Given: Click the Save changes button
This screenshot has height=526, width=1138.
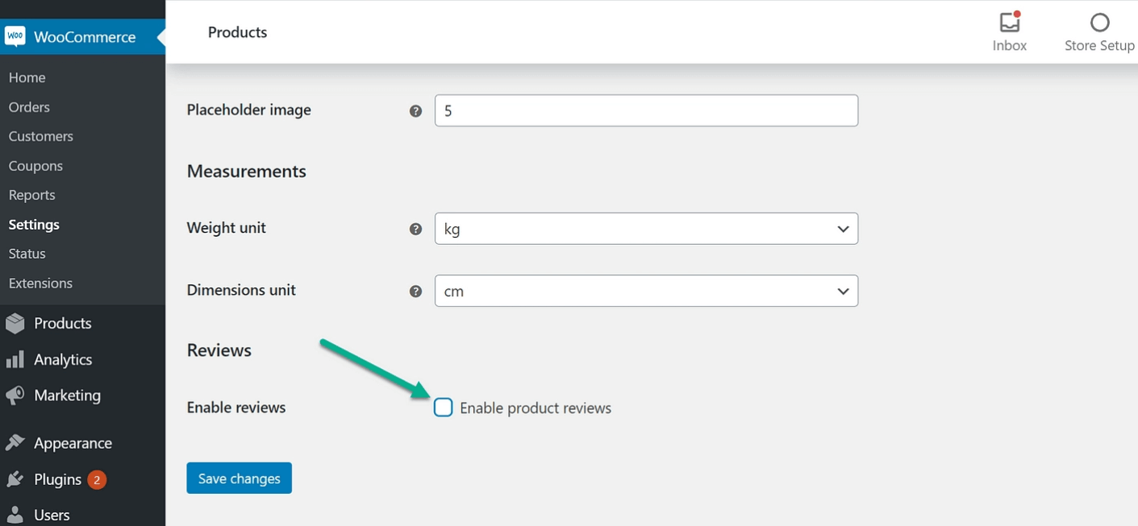Looking at the screenshot, I should [x=239, y=478].
